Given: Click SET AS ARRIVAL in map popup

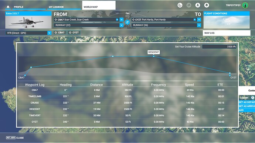Looking at the screenshot, I should pos(247,106).
